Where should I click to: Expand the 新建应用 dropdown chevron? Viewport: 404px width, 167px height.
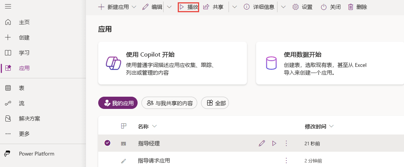[134, 7]
